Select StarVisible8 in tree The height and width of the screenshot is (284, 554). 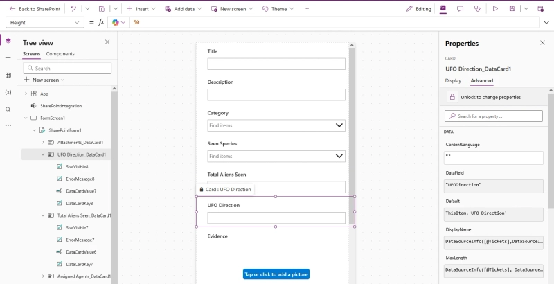coord(77,167)
